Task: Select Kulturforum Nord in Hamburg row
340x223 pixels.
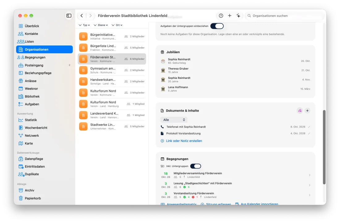Action: (x=112, y=104)
